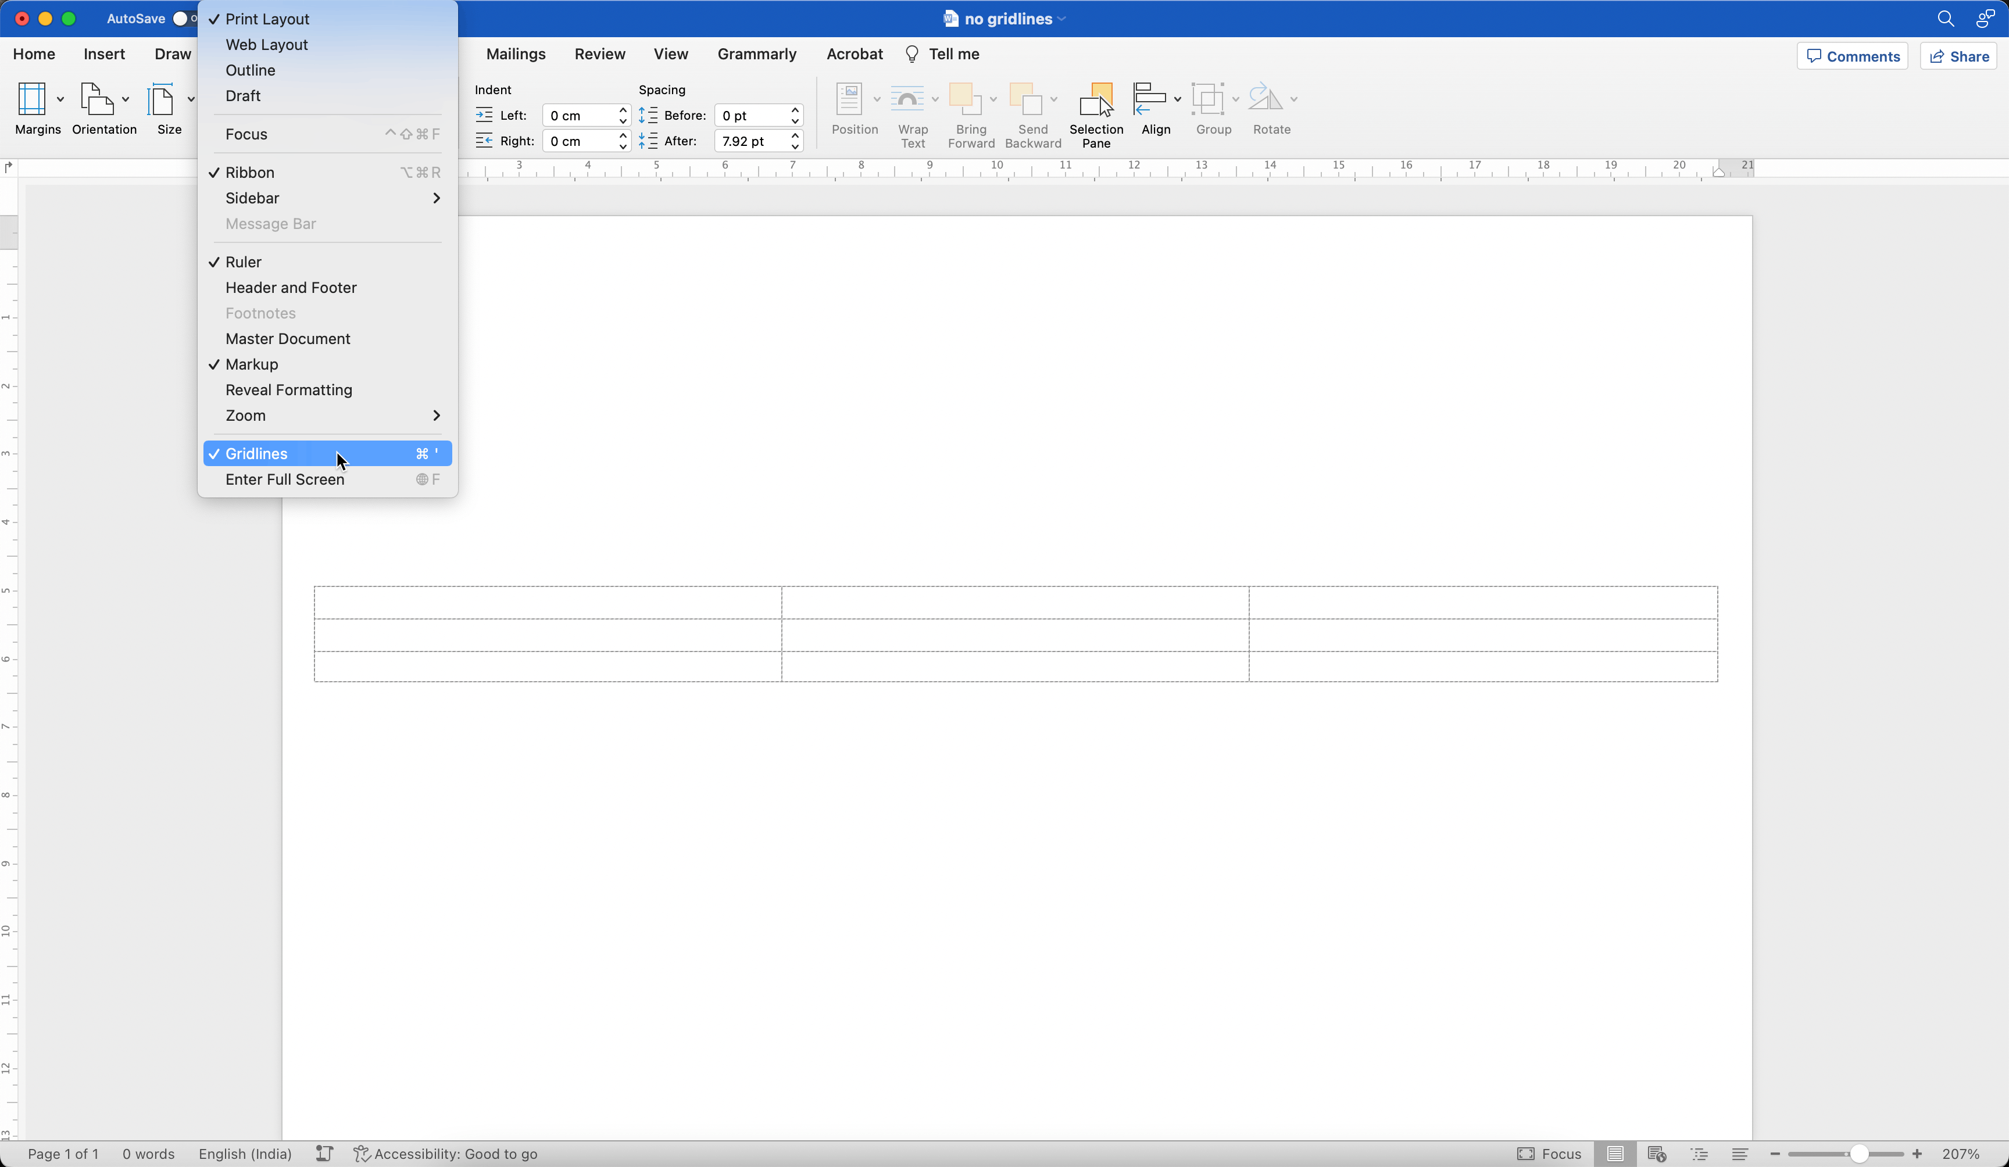Image resolution: width=2009 pixels, height=1167 pixels.
Task: Click the Send Backward icon
Action: point(1026,99)
